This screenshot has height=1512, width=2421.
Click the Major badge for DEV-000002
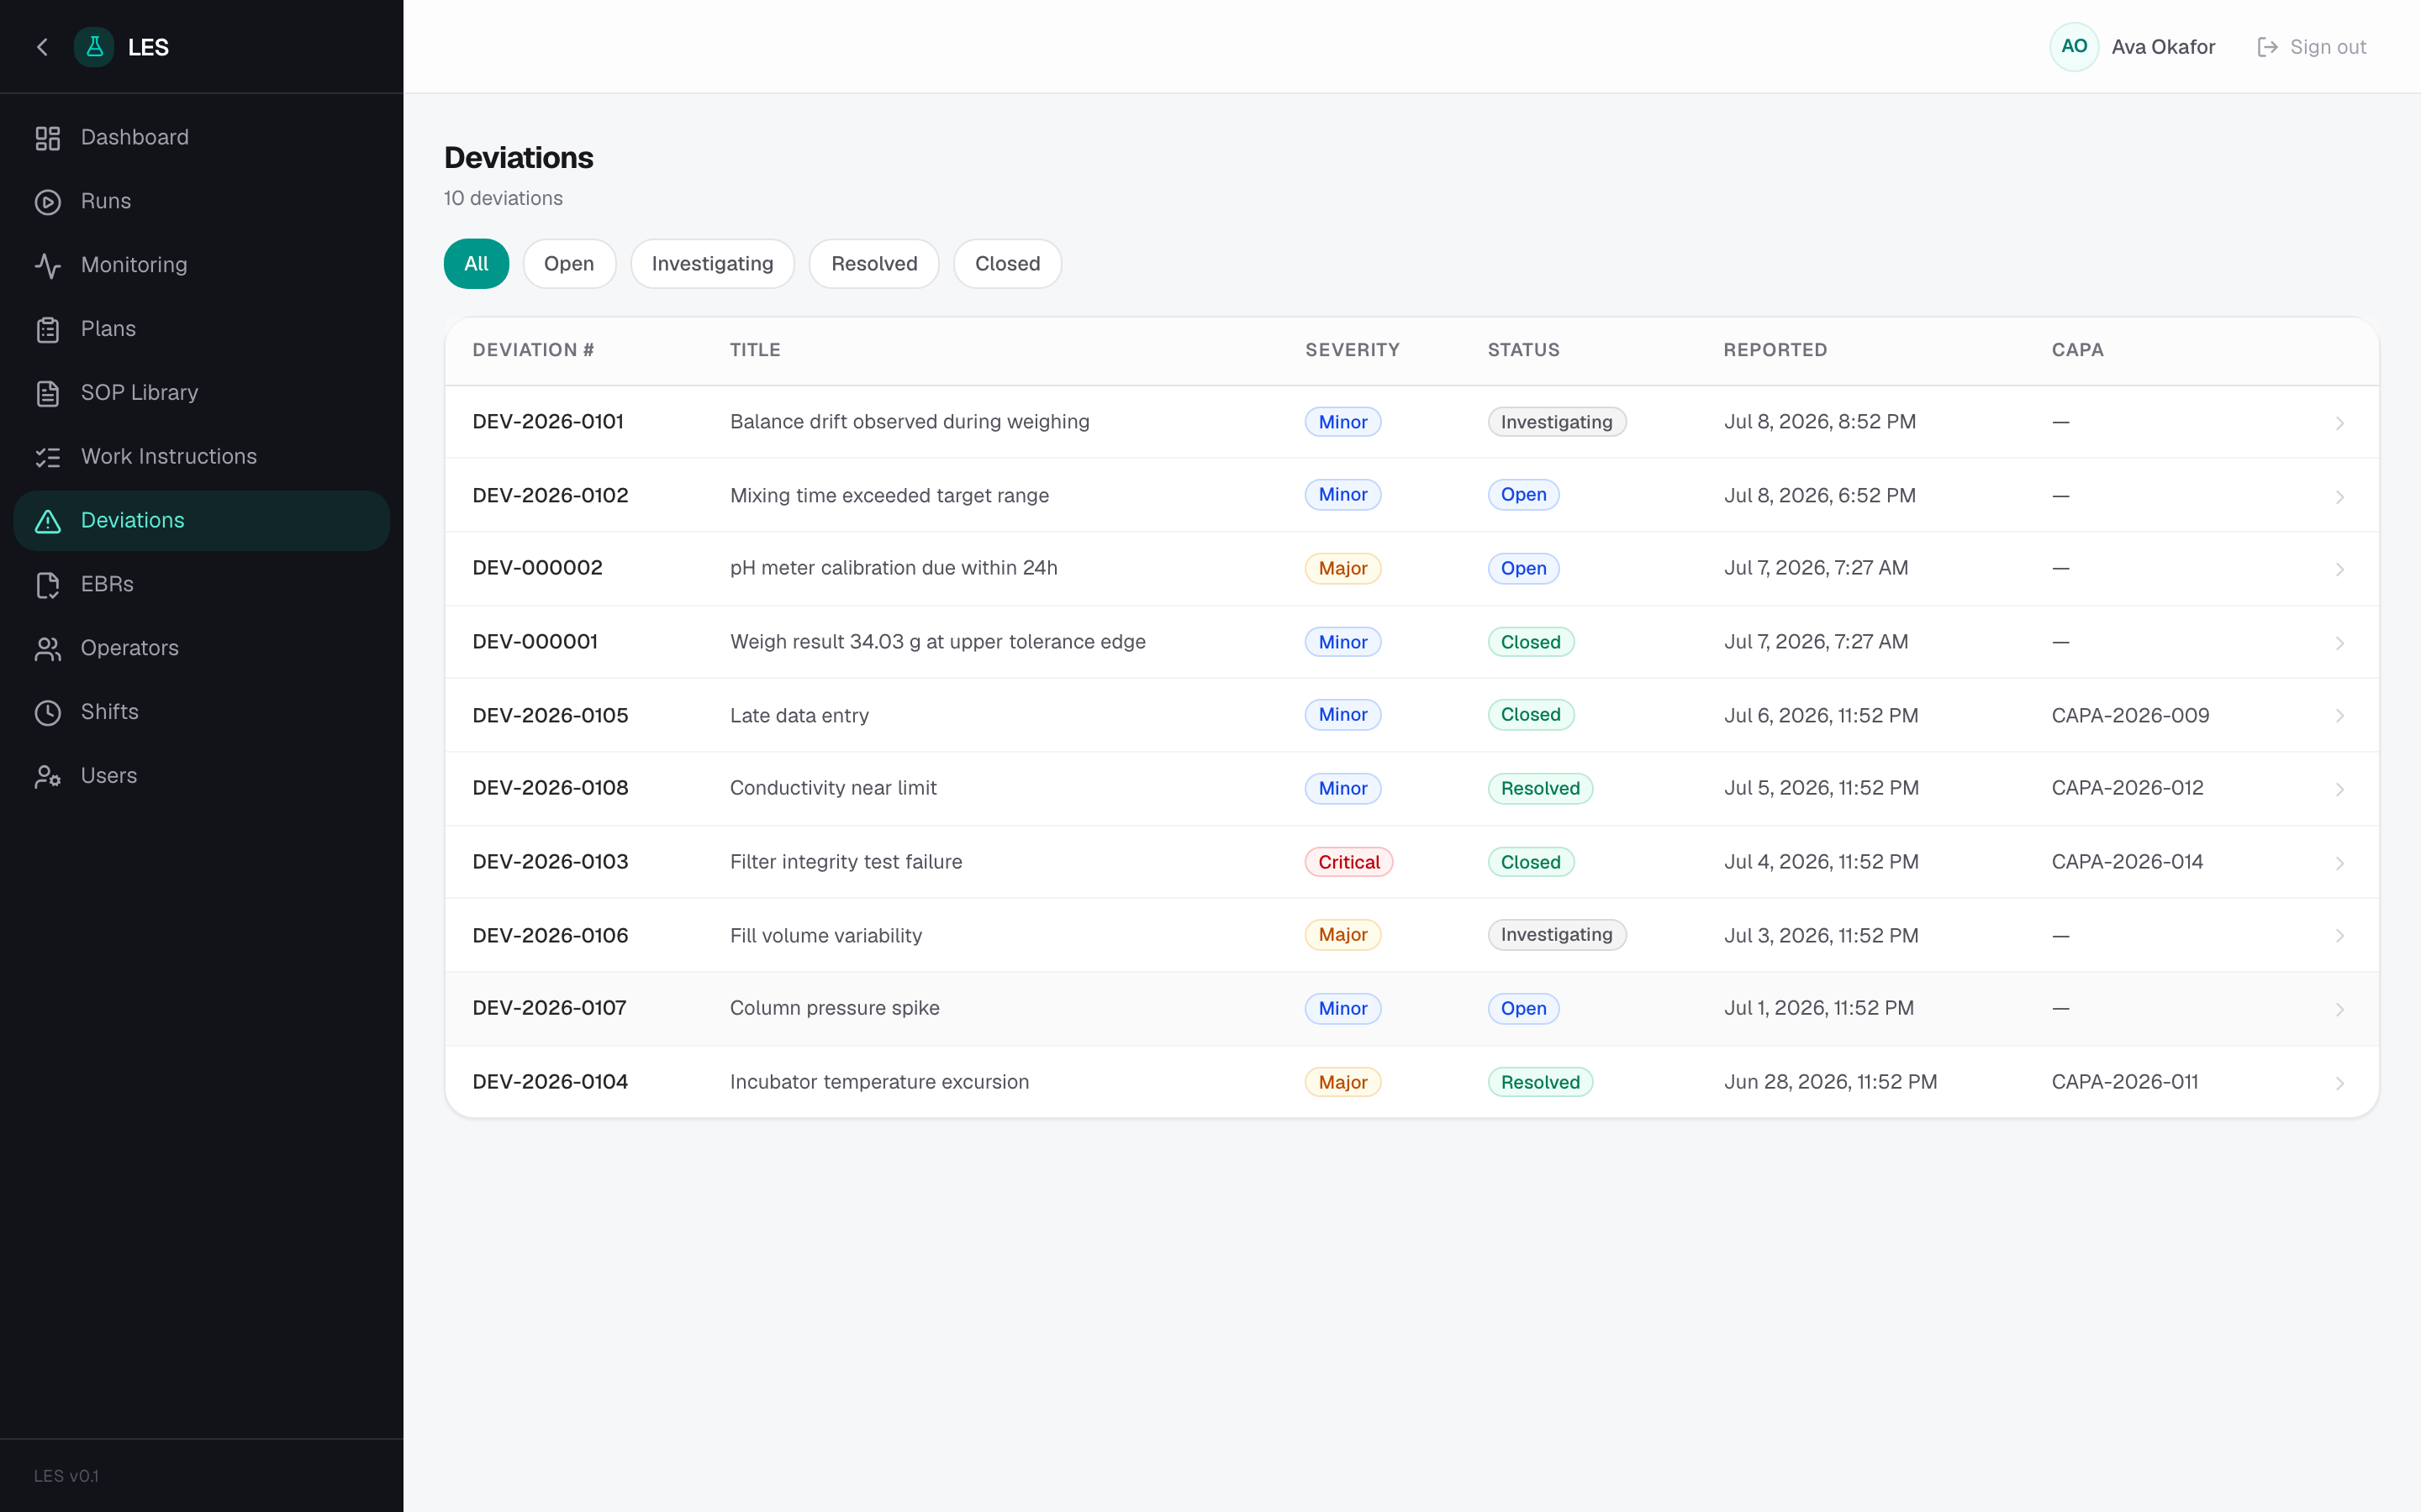click(x=1342, y=568)
